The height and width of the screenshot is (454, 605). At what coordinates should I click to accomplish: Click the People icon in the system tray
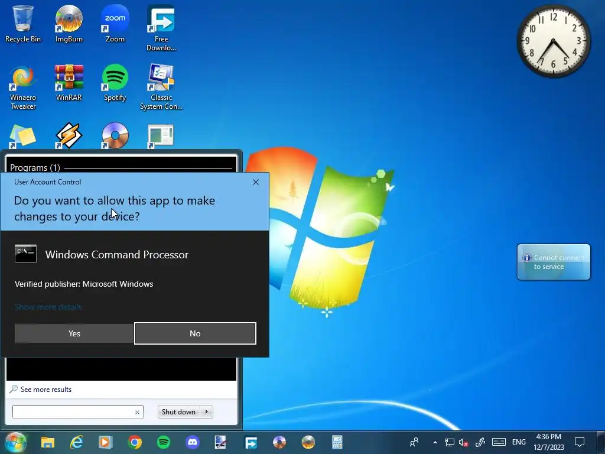click(x=414, y=442)
